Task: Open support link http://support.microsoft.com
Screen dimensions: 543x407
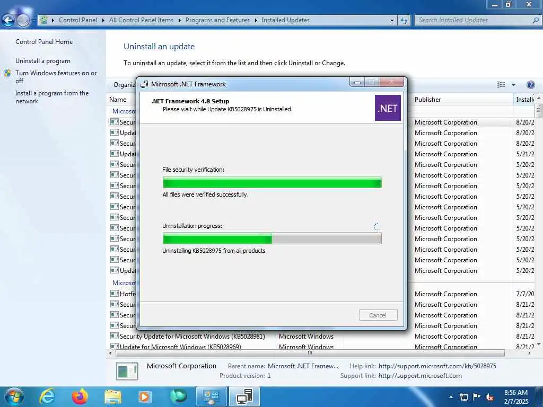Action: pyautogui.click(x=420, y=376)
